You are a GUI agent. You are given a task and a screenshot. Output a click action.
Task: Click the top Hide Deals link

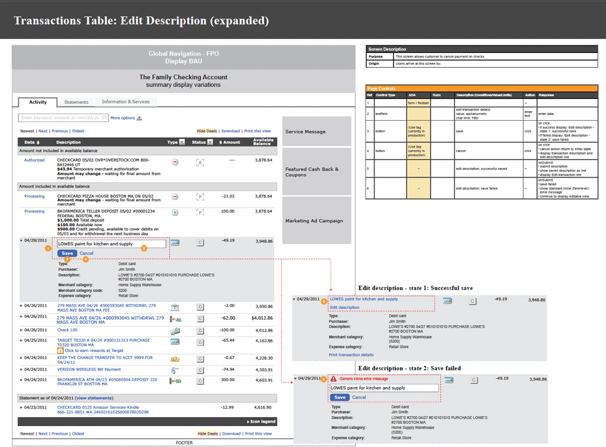click(x=207, y=131)
